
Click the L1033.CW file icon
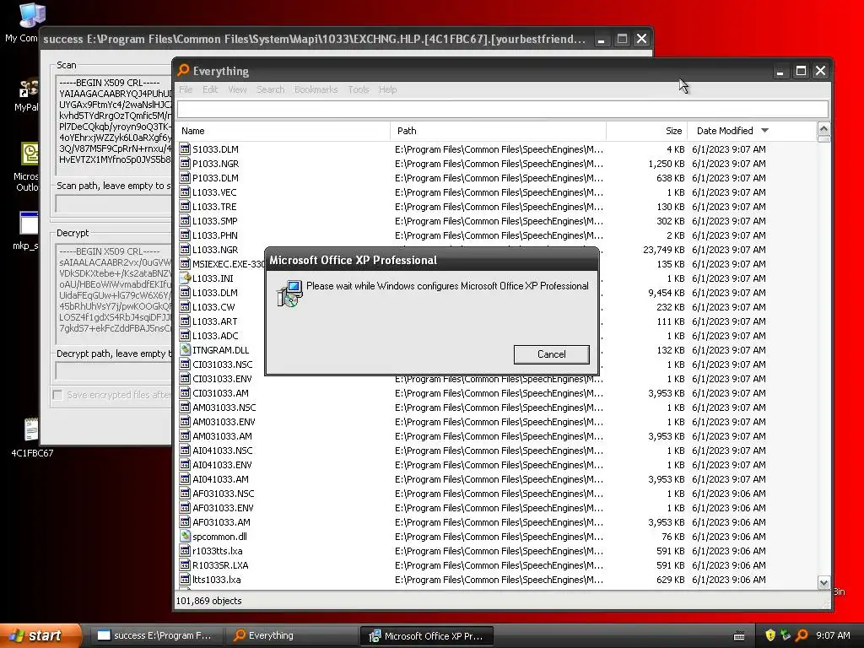tap(185, 307)
